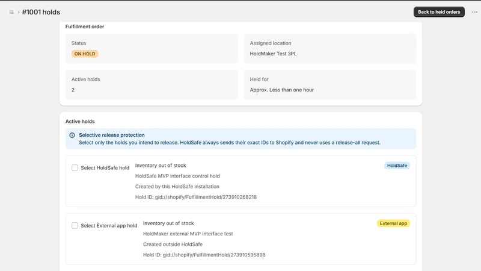Click HoldSafe MVP interface control hold text
This screenshot has height=271, width=481.
(x=177, y=176)
